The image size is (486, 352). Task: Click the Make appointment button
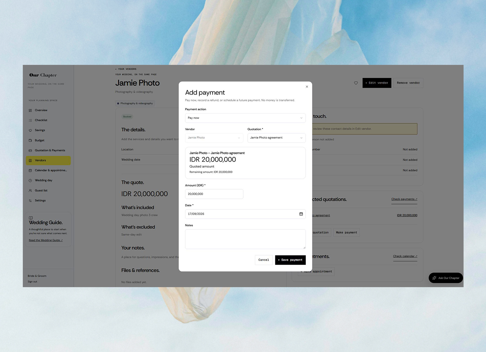(x=316, y=271)
